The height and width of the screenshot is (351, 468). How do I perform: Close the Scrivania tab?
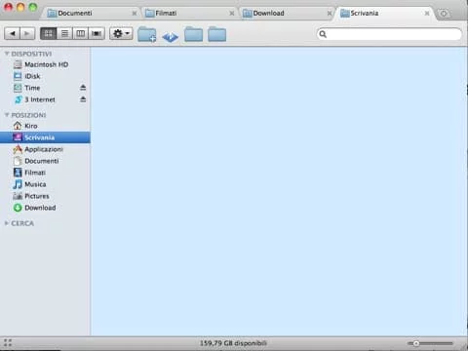coord(427,14)
